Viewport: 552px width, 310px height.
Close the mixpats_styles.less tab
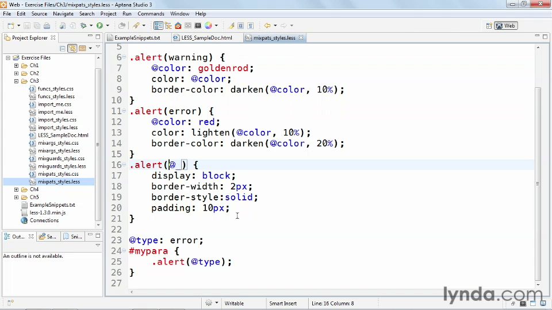tap(301, 38)
